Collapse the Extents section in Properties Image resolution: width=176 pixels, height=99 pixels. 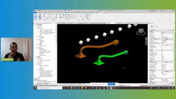[173, 50]
